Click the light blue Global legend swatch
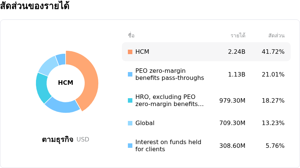Viewport: 300px width, 168px height. pos(130,123)
